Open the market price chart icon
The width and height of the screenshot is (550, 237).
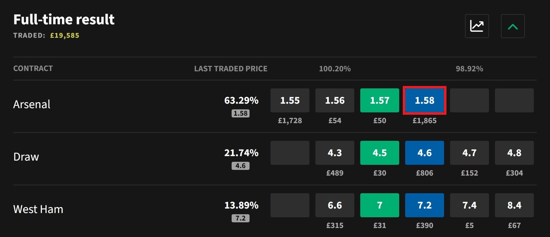pyautogui.click(x=477, y=26)
